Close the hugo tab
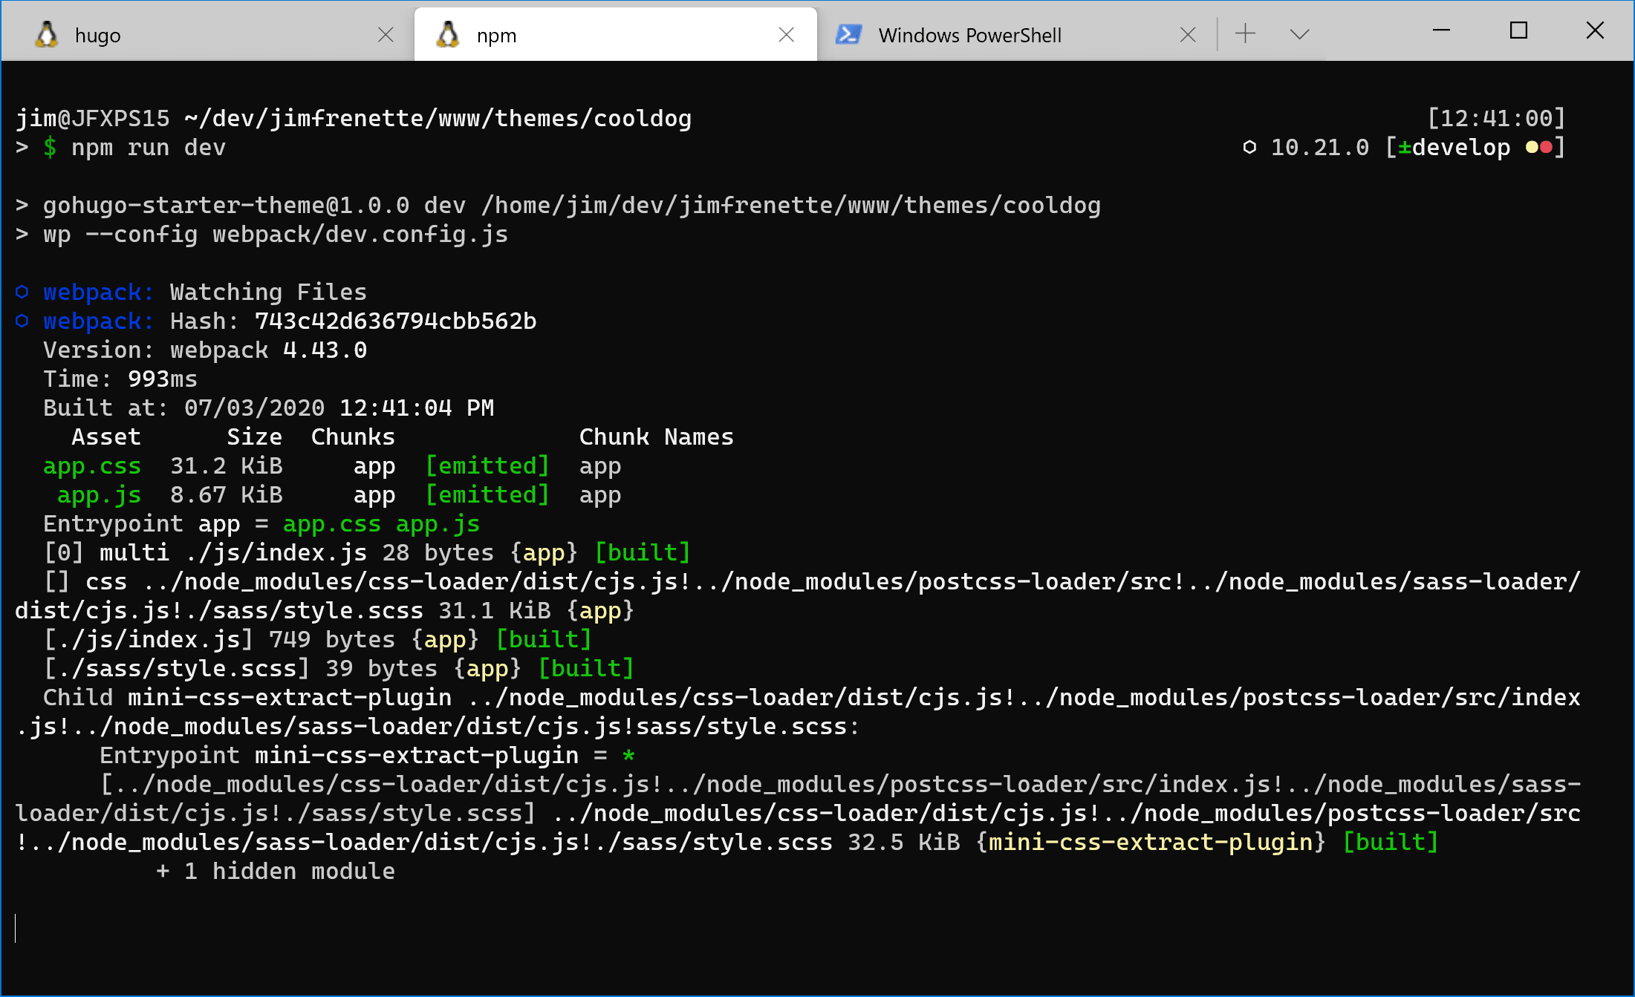 click(386, 35)
